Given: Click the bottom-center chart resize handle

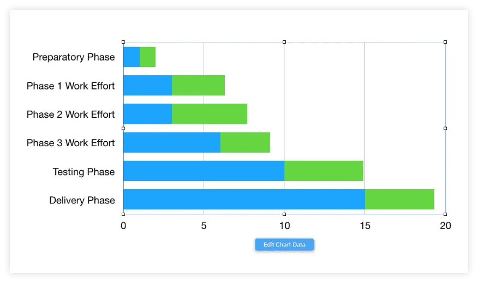Looking at the screenshot, I should [x=284, y=214].
